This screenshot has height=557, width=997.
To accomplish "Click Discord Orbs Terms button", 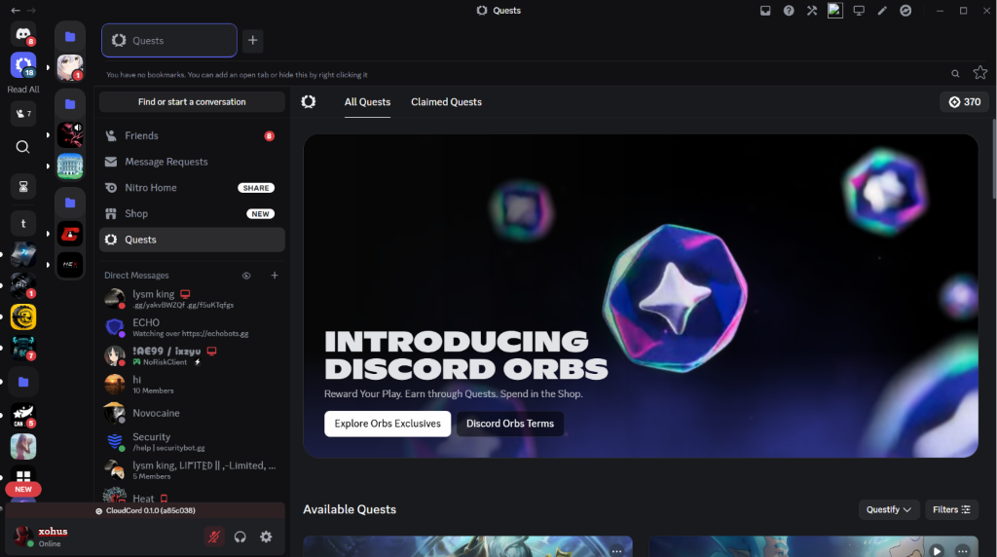I will tap(510, 424).
